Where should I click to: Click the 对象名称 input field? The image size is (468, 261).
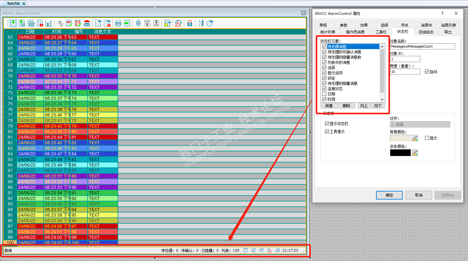point(422,46)
